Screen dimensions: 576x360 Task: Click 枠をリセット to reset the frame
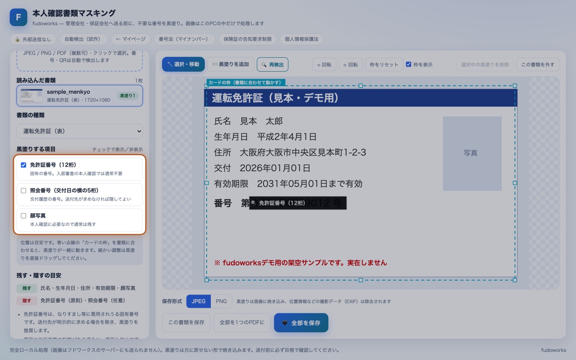tap(384, 64)
